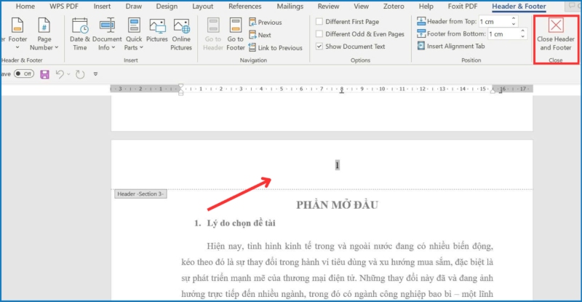
Task: Click the right indent marker on ruler
Action: [493, 91]
